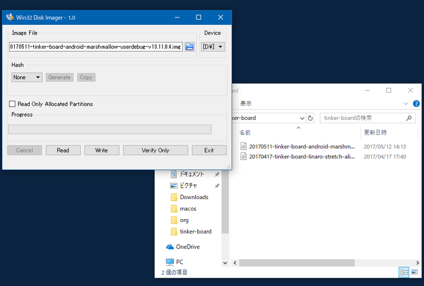Click the Explorer refresh icon
The width and height of the screenshot is (424, 286).
(310, 118)
